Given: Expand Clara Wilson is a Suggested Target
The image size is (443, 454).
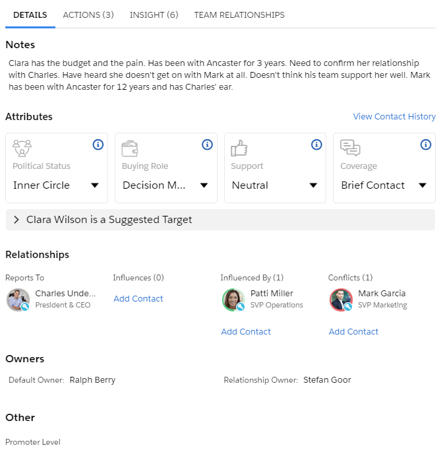Looking at the screenshot, I should [x=220, y=220].
